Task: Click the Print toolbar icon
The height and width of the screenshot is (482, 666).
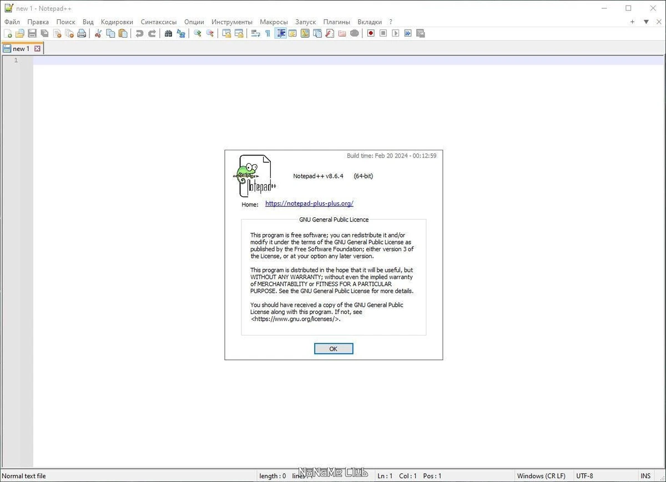Action: 82,33
